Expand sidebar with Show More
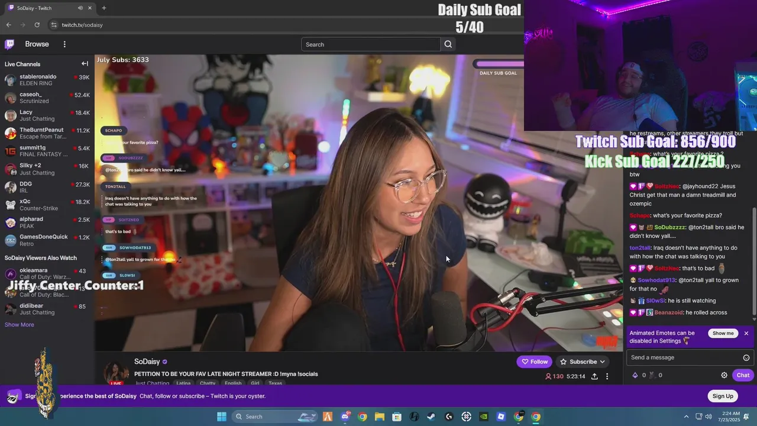Viewport: 757px width, 426px height. (20, 324)
